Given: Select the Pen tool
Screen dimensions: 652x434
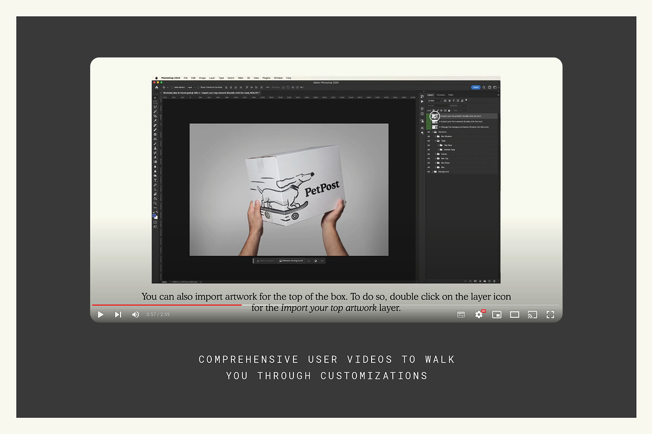Looking at the screenshot, I should (x=155, y=185).
